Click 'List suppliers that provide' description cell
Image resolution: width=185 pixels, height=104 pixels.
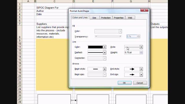click(x=52, y=32)
